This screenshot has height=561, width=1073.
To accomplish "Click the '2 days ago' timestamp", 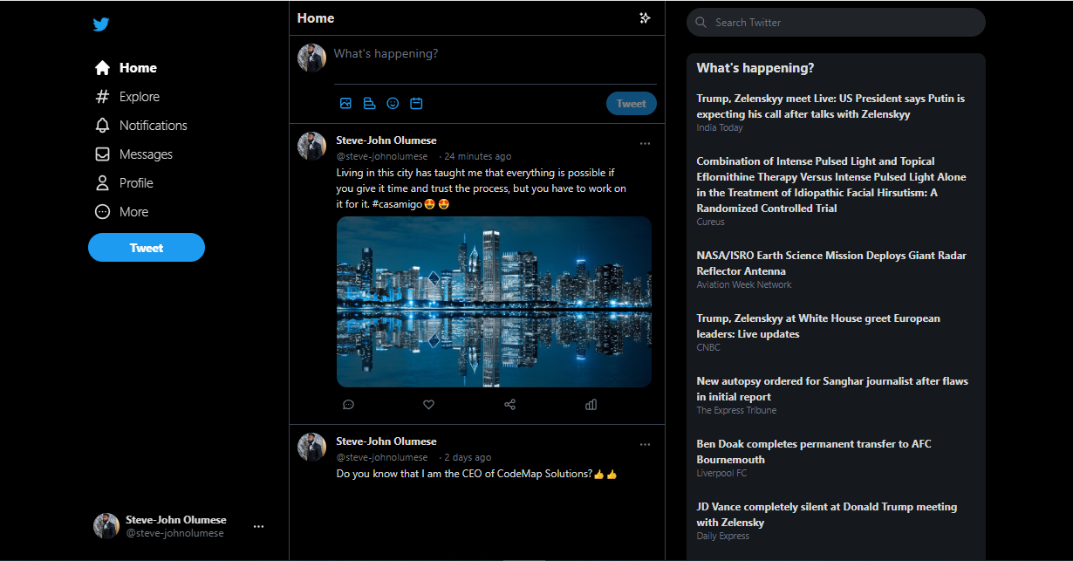I will [x=468, y=457].
